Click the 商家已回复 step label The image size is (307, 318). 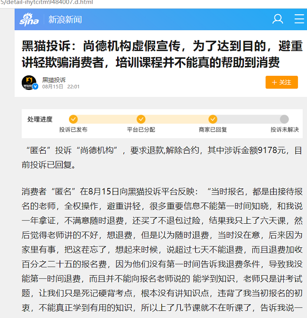tap(213, 130)
